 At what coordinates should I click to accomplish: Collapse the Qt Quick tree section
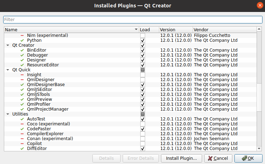(8, 70)
